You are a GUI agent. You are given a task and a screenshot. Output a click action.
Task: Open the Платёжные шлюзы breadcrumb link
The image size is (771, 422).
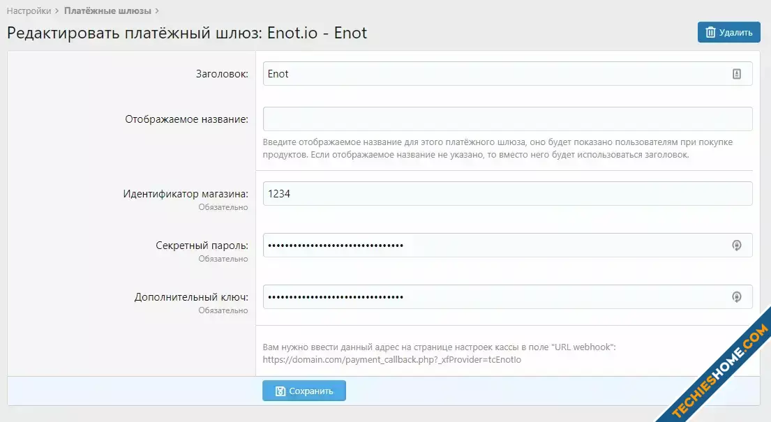click(x=107, y=11)
